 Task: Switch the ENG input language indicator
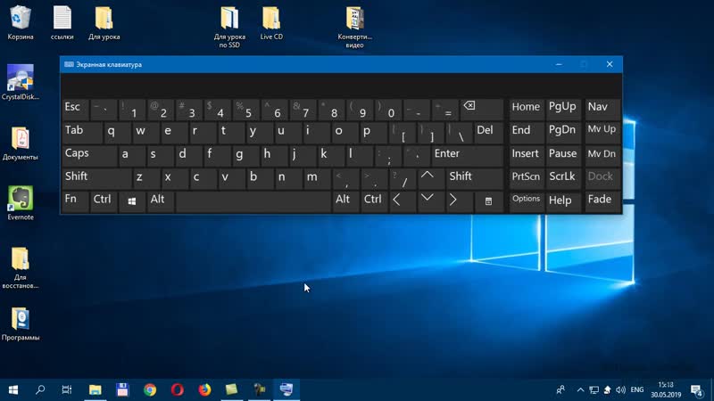point(637,389)
